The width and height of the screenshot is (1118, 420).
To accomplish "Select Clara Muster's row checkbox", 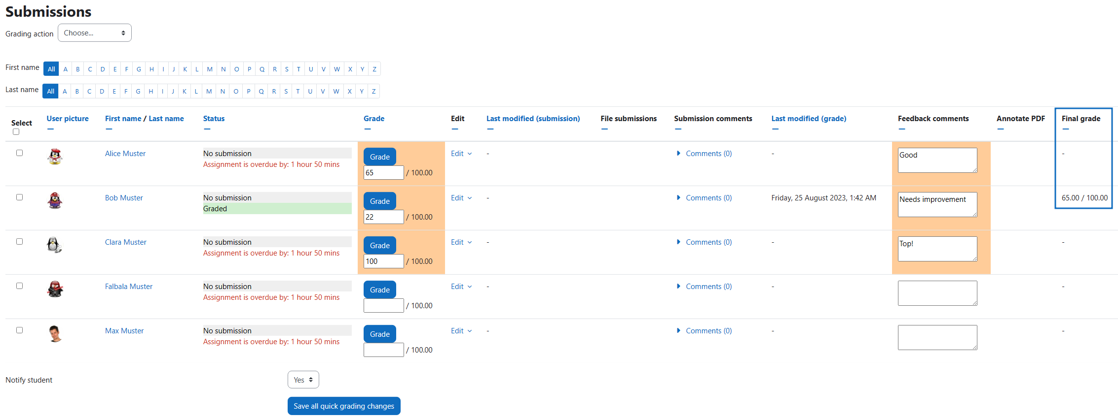I will (x=19, y=241).
